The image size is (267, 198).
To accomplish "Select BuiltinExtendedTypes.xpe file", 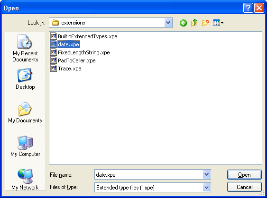I will (x=84, y=36).
